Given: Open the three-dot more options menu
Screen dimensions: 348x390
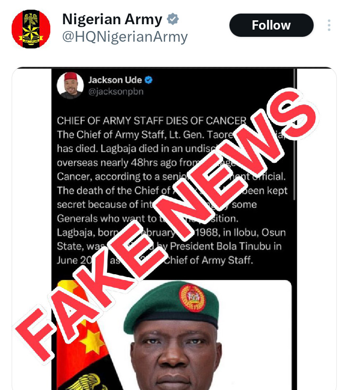Looking at the screenshot, I should coord(329,25).
